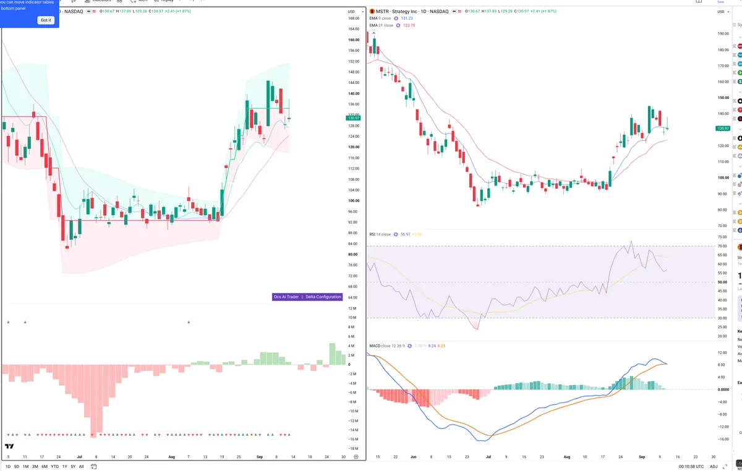Click the 130.97 price label on left chart
The height and width of the screenshot is (471, 742).
click(x=353, y=118)
